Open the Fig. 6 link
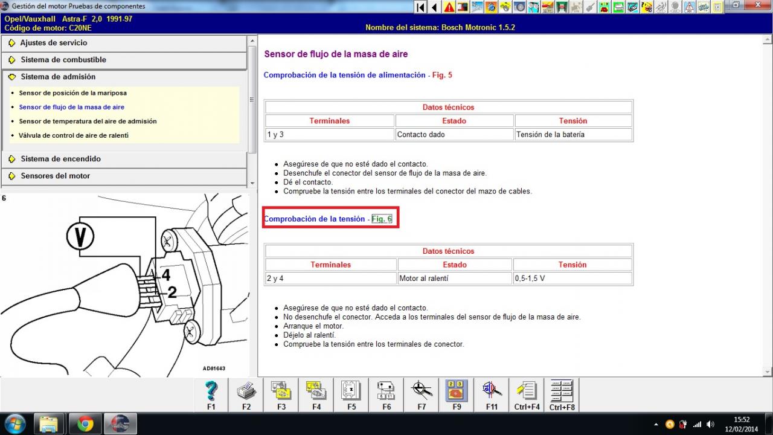Screen dimensions: 773x435 [382, 219]
